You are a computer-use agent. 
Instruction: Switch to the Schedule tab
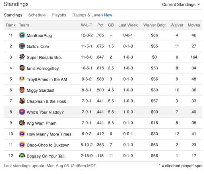(x=37, y=15)
